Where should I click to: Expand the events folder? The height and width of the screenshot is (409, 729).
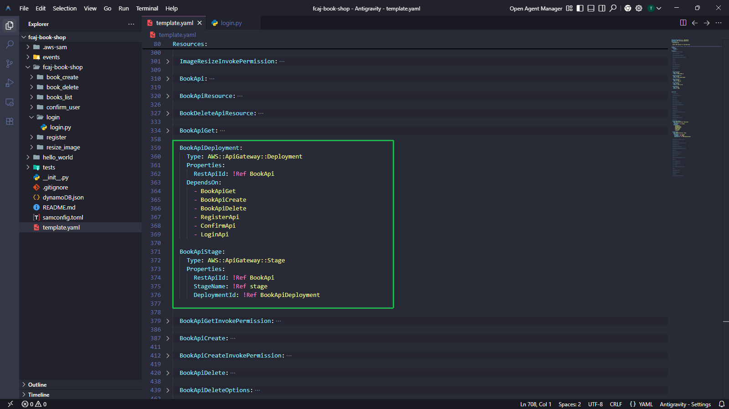81,57
